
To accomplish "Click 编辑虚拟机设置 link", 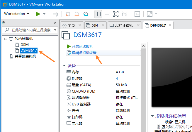I will 84,53.
